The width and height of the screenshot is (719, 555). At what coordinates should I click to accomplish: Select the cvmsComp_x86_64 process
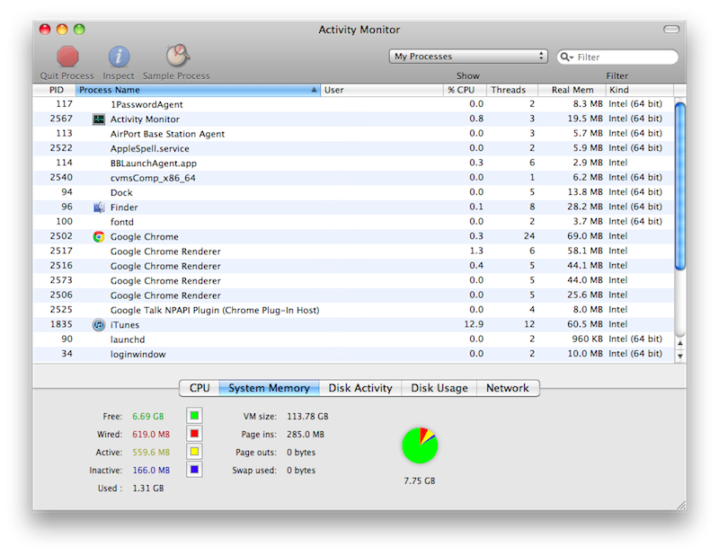pyautogui.click(x=353, y=178)
